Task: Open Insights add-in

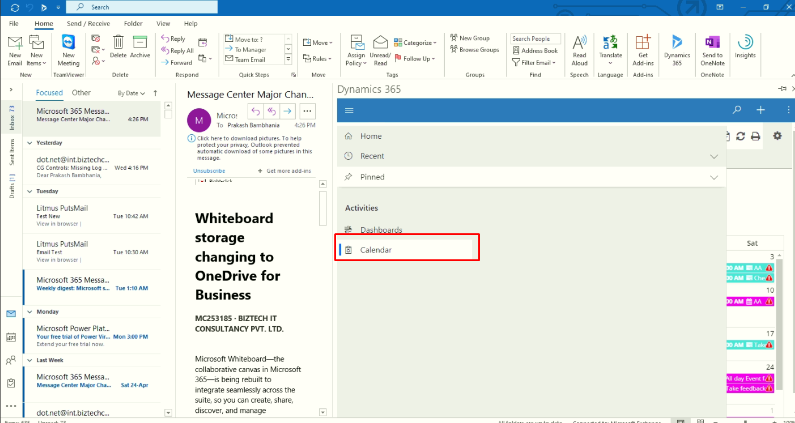Action: pyautogui.click(x=745, y=46)
